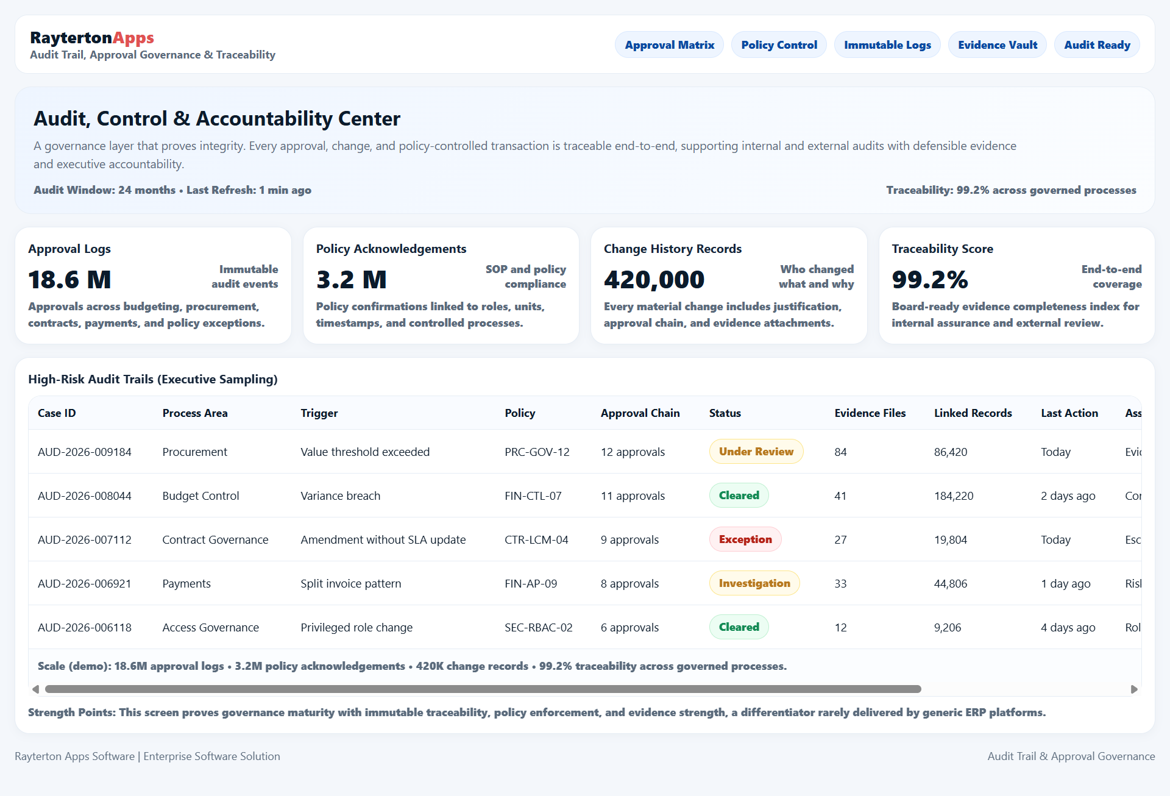
Task: Click the Exception status badge
Action: coord(745,539)
